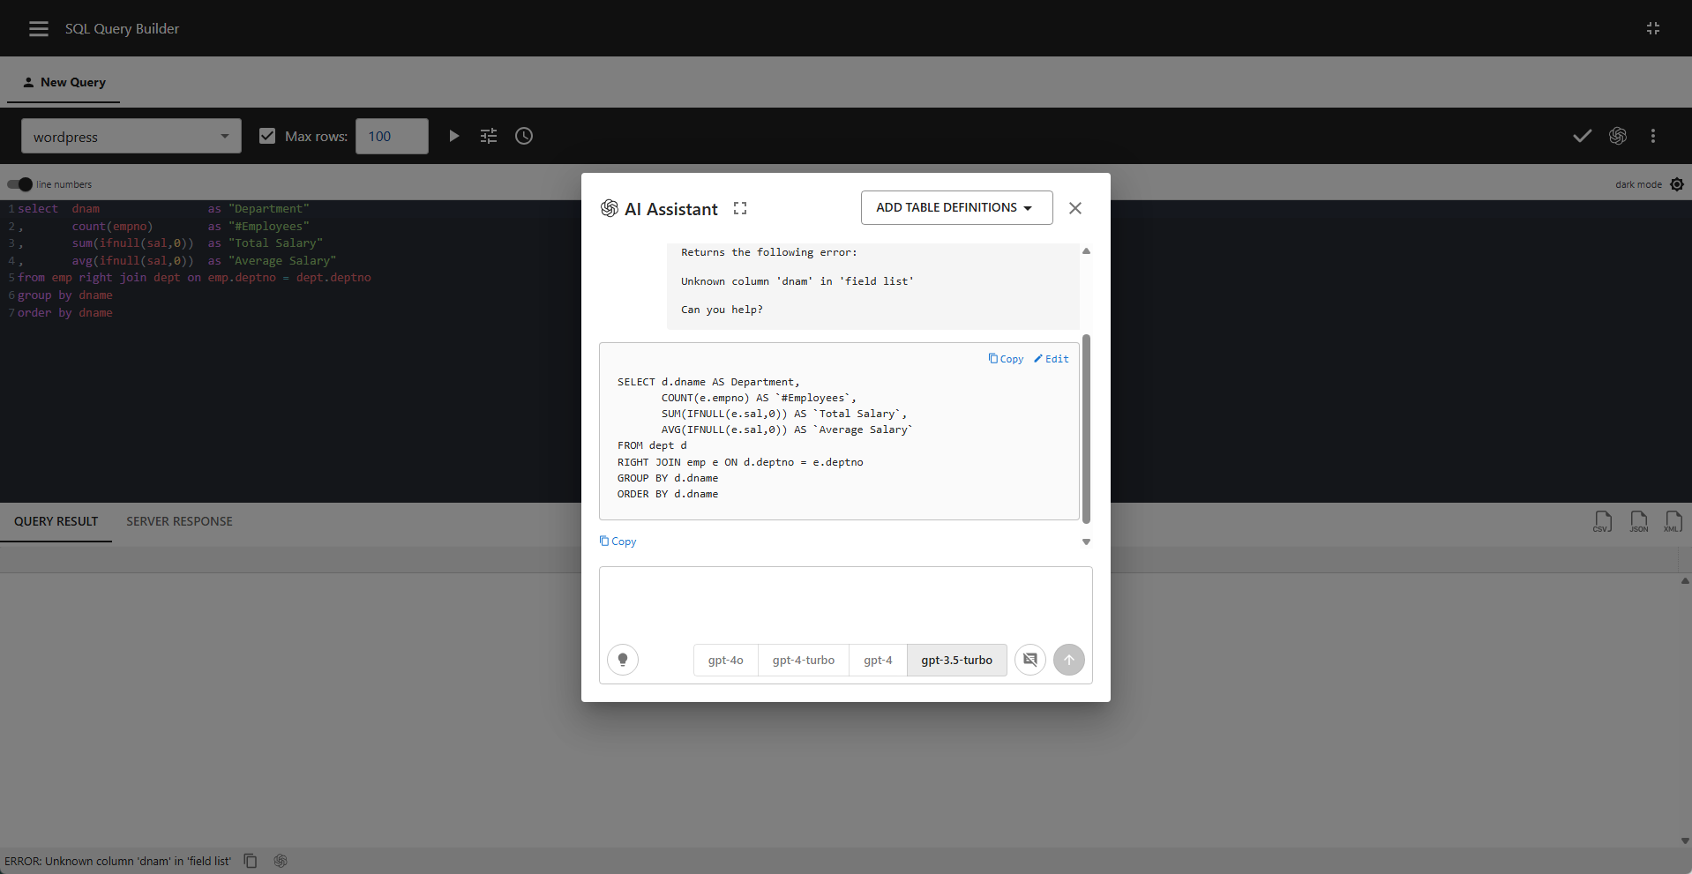Toggle the line numbers switch

pyautogui.click(x=19, y=184)
